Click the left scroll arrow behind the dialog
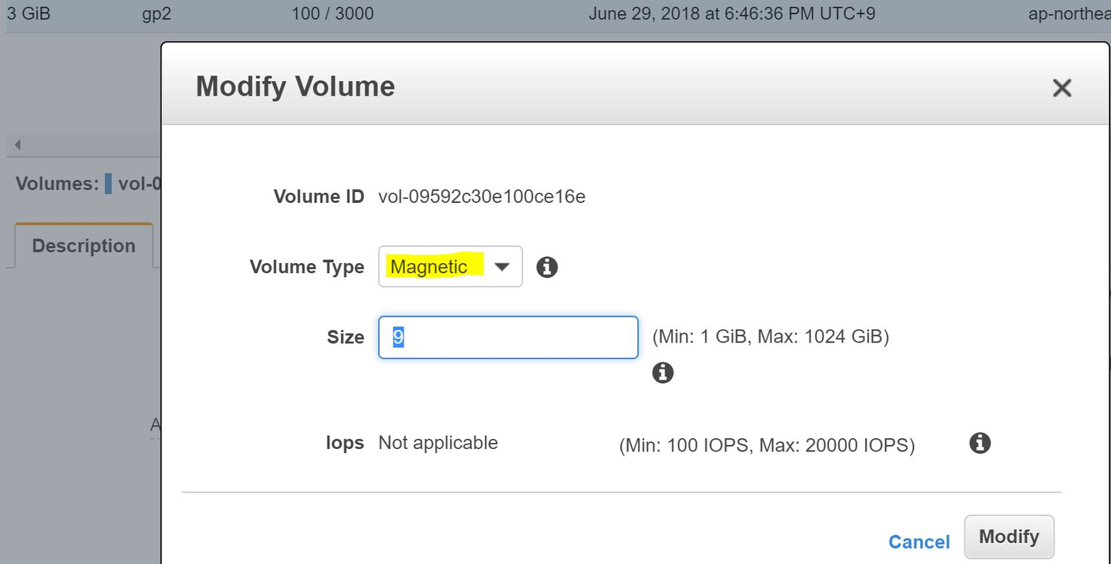This screenshot has width=1111, height=564. tap(17, 145)
